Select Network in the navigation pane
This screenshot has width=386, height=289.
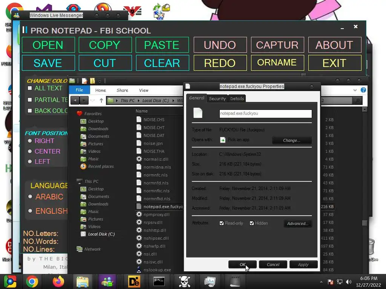(x=92, y=249)
